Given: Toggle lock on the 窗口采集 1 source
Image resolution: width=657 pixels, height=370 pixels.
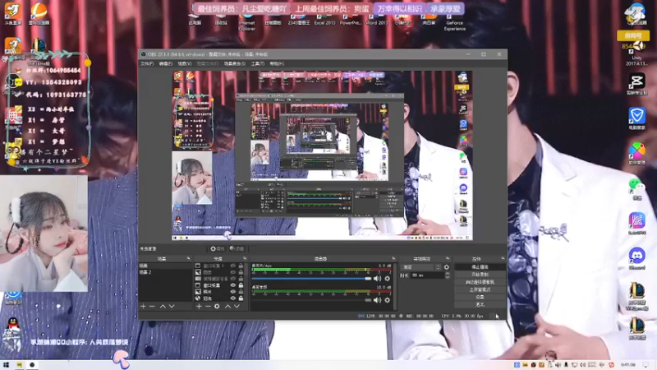Looking at the screenshot, I should [x=241, y=266].
